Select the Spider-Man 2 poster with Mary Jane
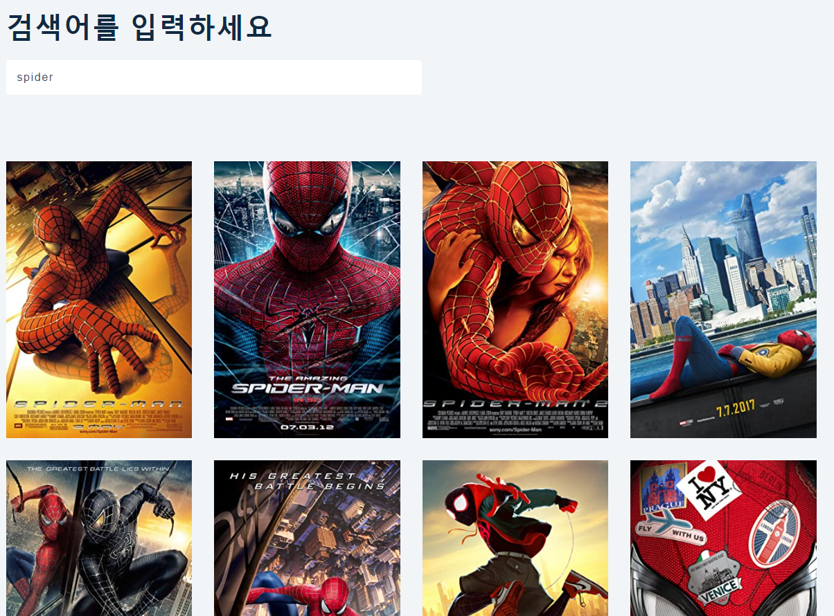The height and width of the screenshot is (616, 834). click(515, 300)
